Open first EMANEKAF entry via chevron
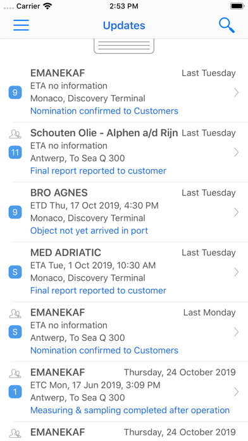The height and width of the screenshot is (441, 248). point(236,93)
